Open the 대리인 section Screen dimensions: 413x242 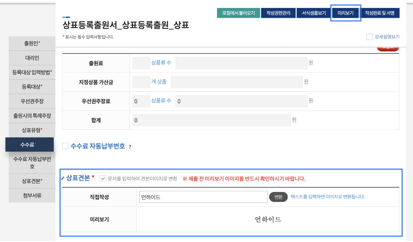(32, 58)
